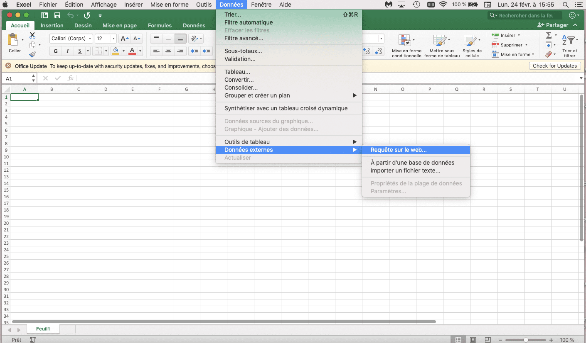Click the increase font size icon

[124, 39]
